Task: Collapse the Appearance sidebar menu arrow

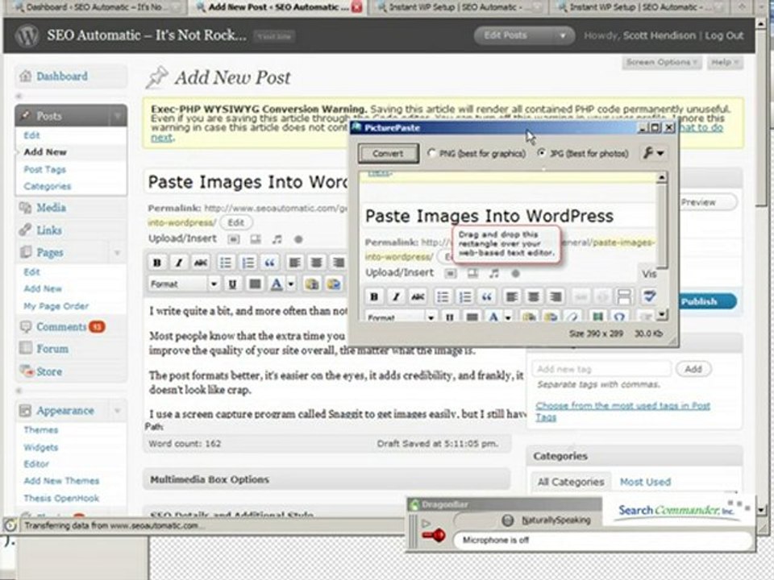Action: click(x=118, y=410)
